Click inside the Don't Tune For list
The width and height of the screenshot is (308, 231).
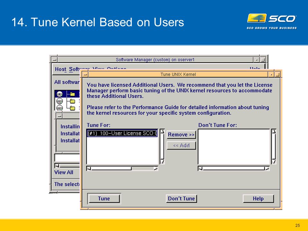point(234,147)
